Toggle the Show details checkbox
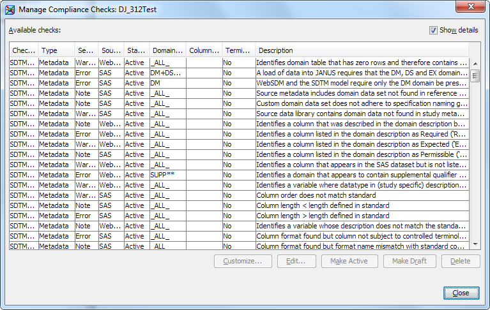This screenshot has height=310, width=490. [433, 30]
